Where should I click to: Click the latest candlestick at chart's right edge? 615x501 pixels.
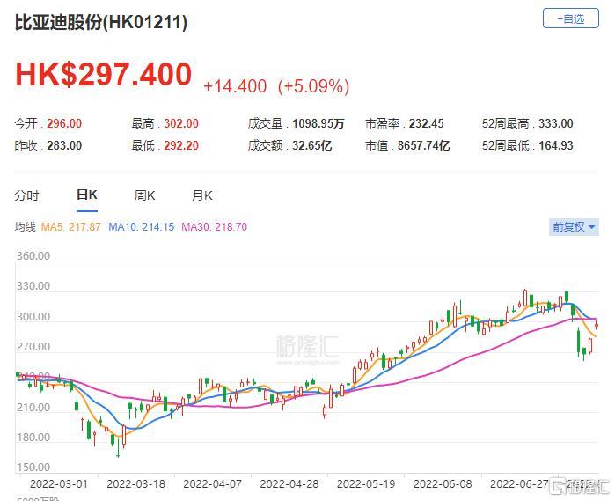pos(597,326)
